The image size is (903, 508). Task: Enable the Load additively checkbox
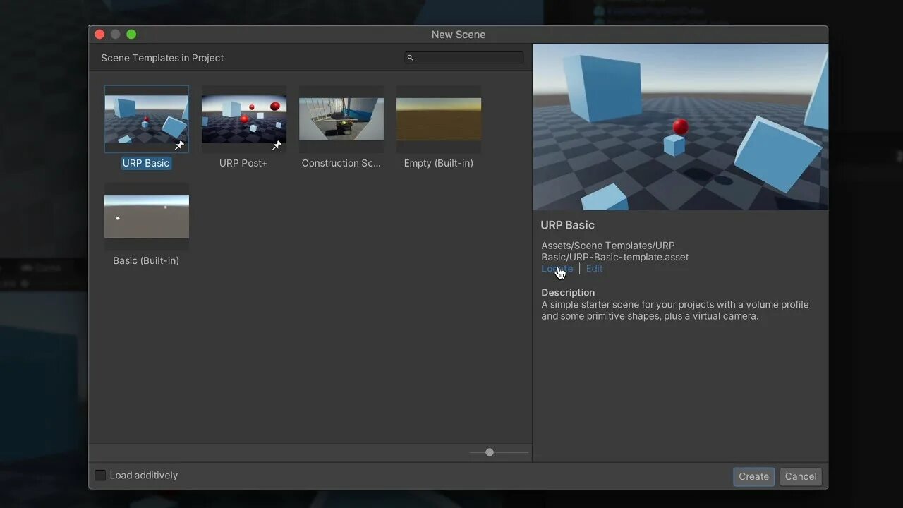point(100,476)
